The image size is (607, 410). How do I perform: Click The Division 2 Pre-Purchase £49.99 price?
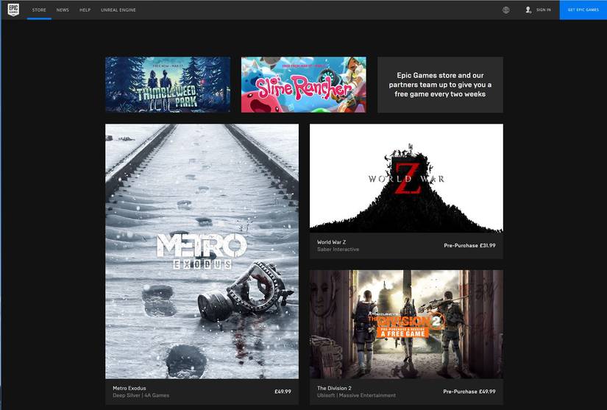tap(469, 392)
